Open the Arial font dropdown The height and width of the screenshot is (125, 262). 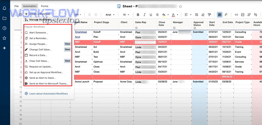pos(110,15)
